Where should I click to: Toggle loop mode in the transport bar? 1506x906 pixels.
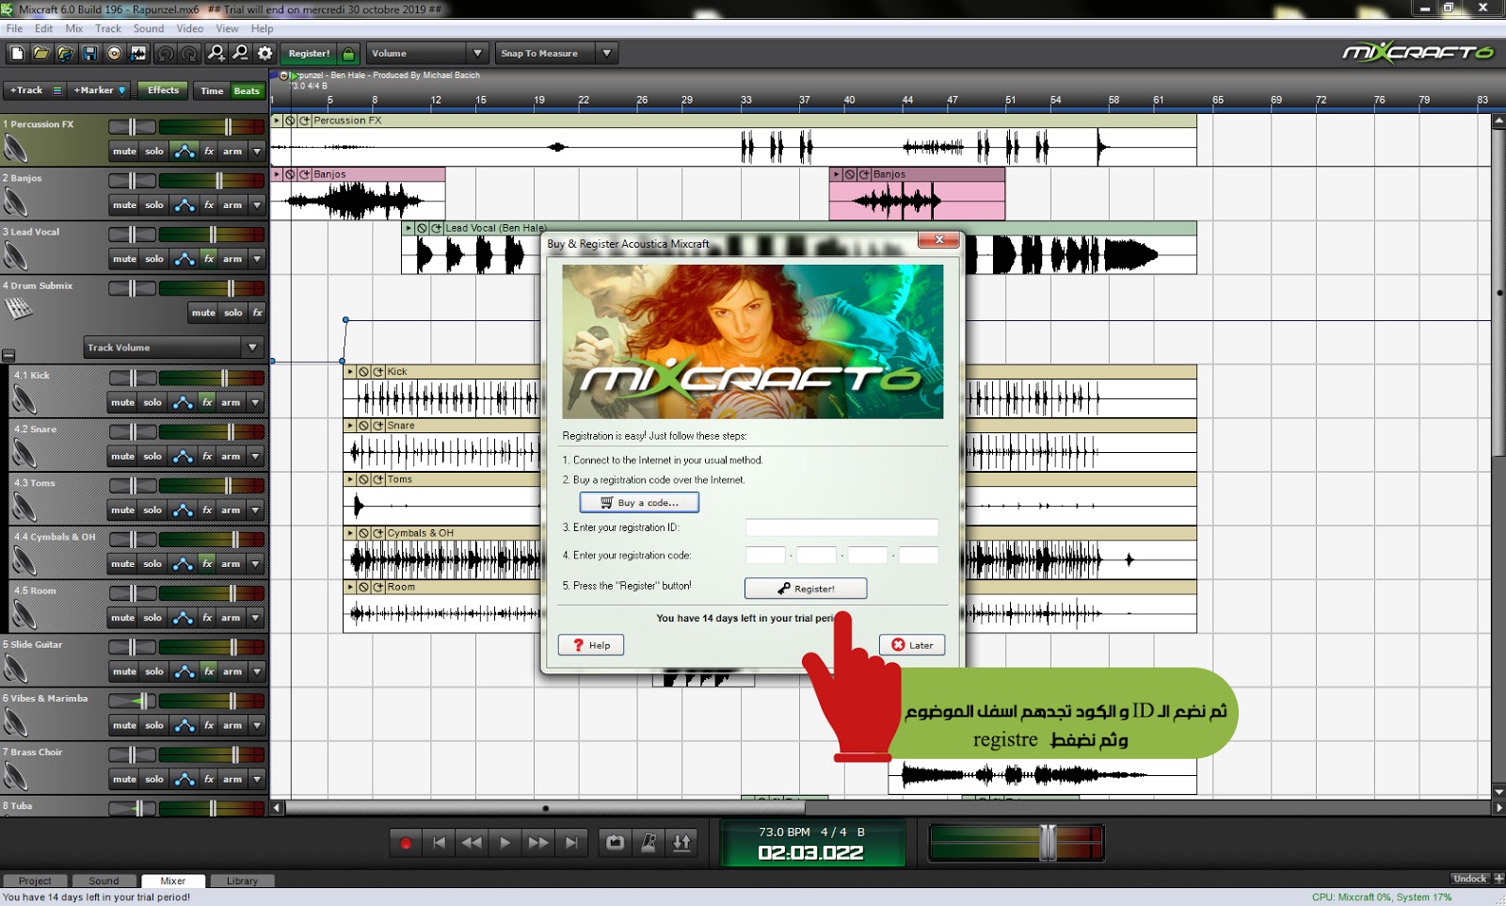click(615, 843)
